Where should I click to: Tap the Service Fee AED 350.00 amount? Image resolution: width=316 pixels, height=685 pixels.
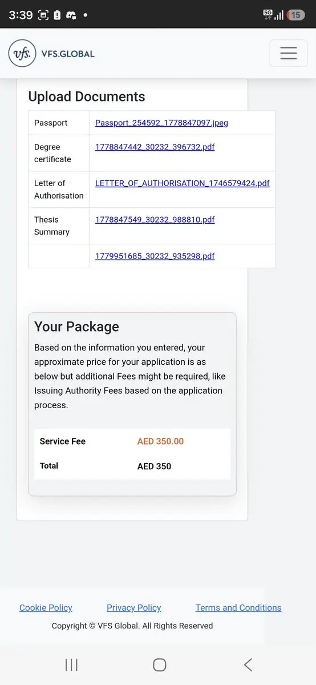click(160, 441)
